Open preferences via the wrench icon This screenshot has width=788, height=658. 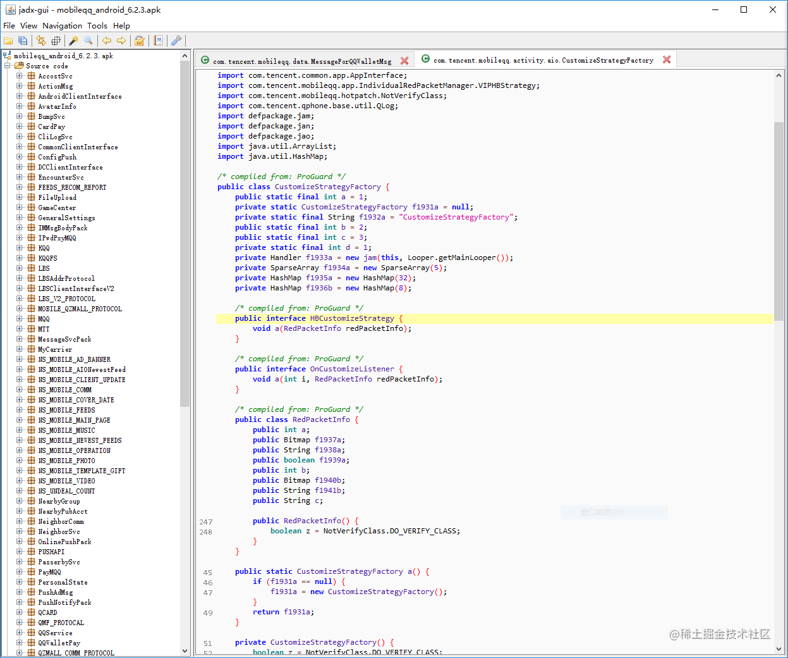coord(177,40)
